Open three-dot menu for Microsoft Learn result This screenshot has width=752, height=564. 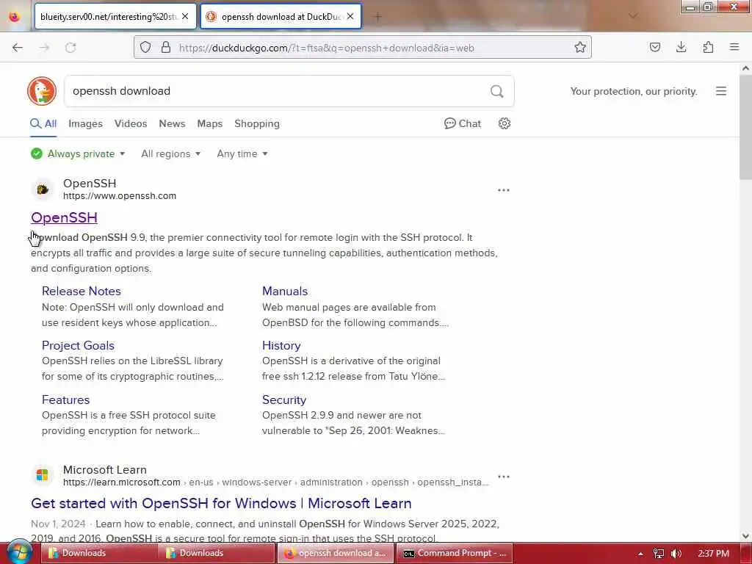pos(504,477)
